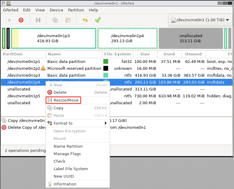Click the thin green nvme0n1p1 block in map
The image size is (234, 189).
point(4,38)
